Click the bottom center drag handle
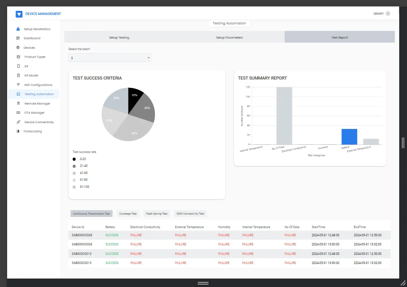 pyautogui.click(x=203, y=283)
